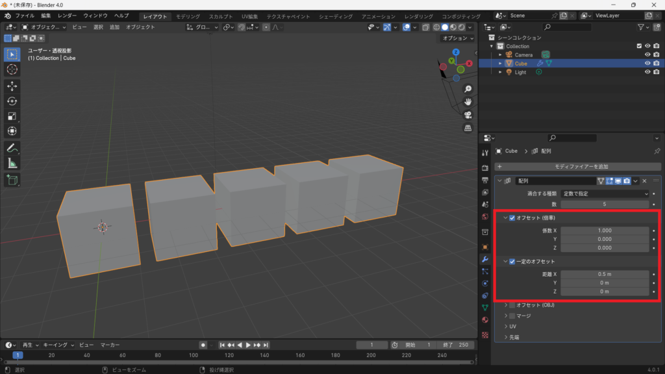Open the オプション button in viewport header
Screen dimensions: 665x374
point(457,38)
